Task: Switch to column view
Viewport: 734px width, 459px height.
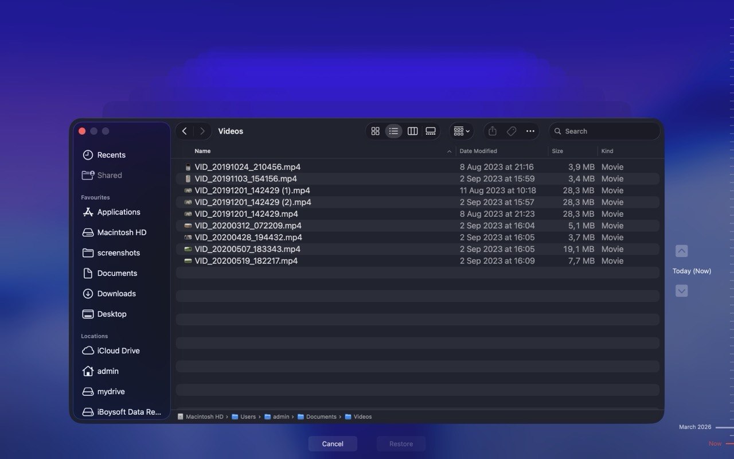Action: [412, 131]
